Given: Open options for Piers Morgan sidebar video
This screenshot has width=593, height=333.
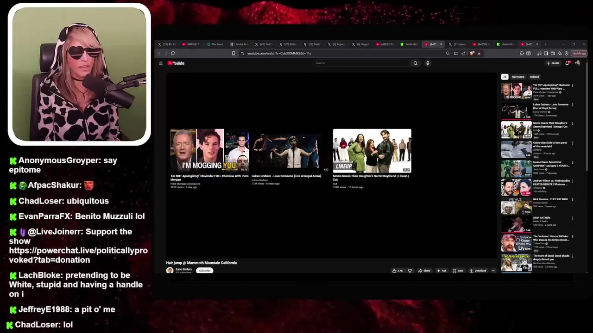Looking at the screenshot, I should (x=573, y=86).
